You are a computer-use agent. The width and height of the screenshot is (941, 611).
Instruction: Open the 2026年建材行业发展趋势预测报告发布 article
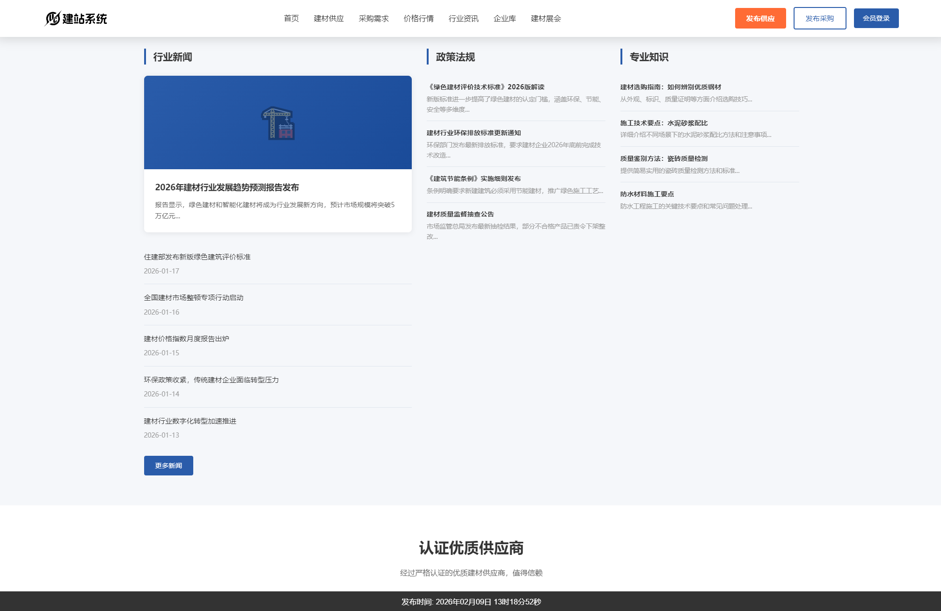pyautogui.click(x=228, y=187)
